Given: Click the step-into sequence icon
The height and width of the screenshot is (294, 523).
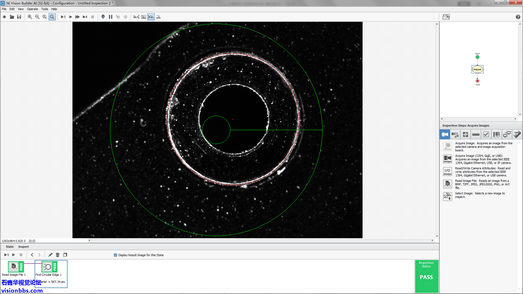Looking at the screenshot, I should (x=158, y=17).
